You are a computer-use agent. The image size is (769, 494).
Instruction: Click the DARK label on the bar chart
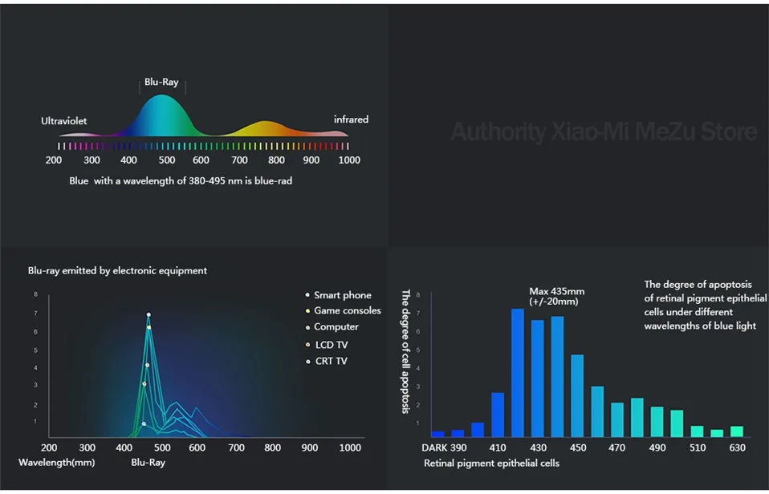click(x=434, y=448)
